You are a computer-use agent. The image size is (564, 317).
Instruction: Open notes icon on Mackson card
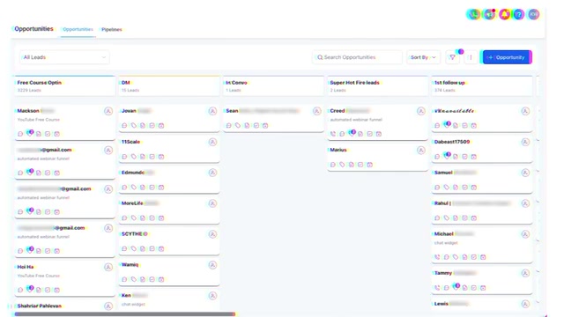[x=39, y=134]
